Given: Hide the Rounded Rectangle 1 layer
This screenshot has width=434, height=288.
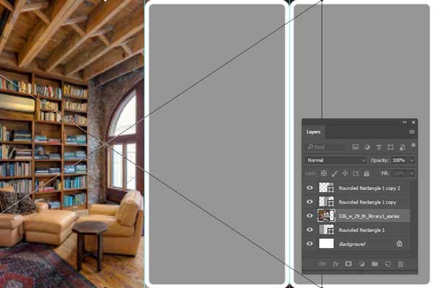Looking at the screenshot, I should (x=310, y=230).
